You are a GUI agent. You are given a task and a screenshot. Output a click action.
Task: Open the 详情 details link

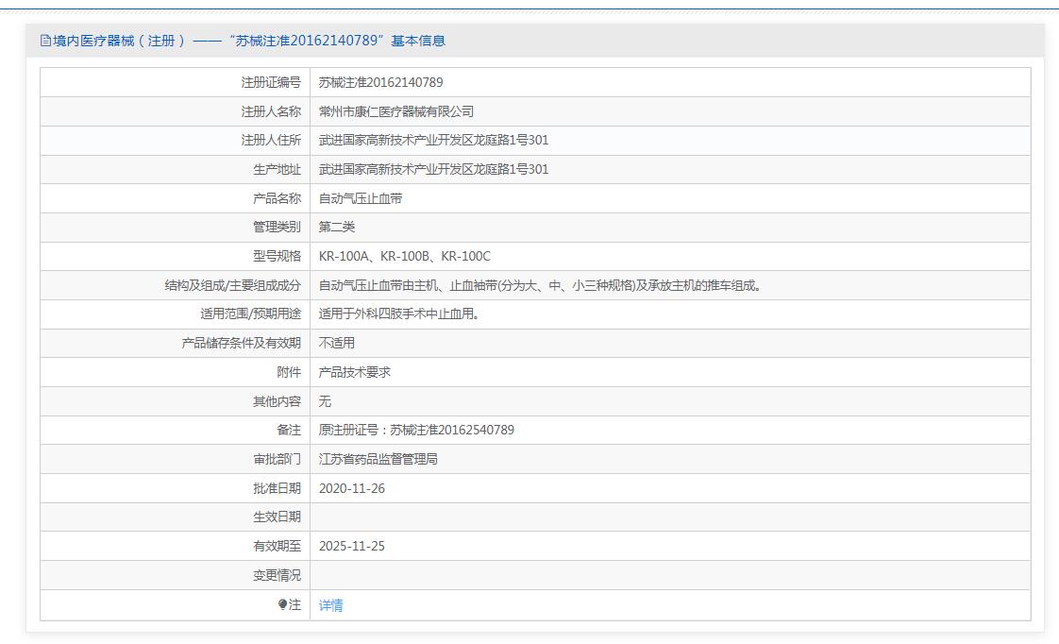[330, 604]
